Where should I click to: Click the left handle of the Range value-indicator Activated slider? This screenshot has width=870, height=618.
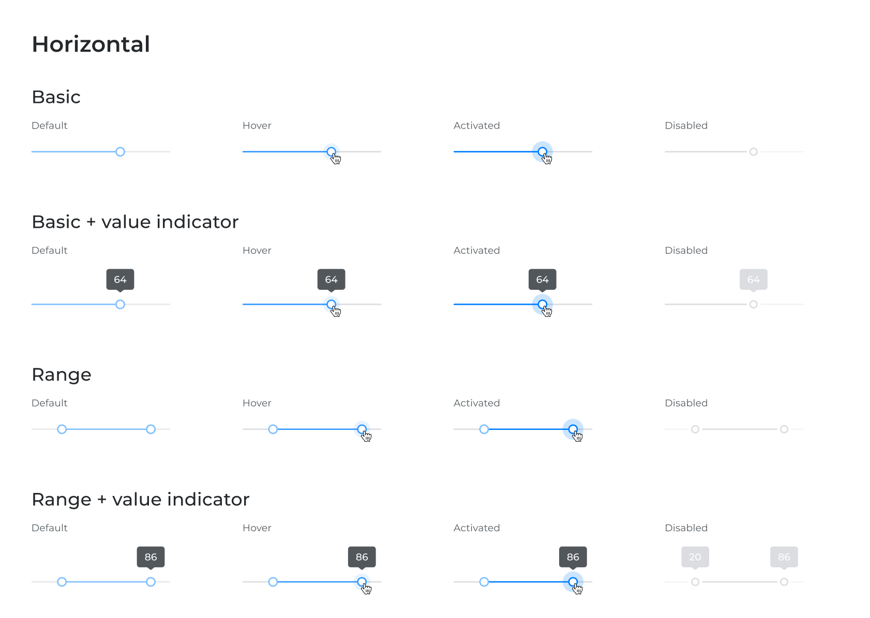[484, 582]
